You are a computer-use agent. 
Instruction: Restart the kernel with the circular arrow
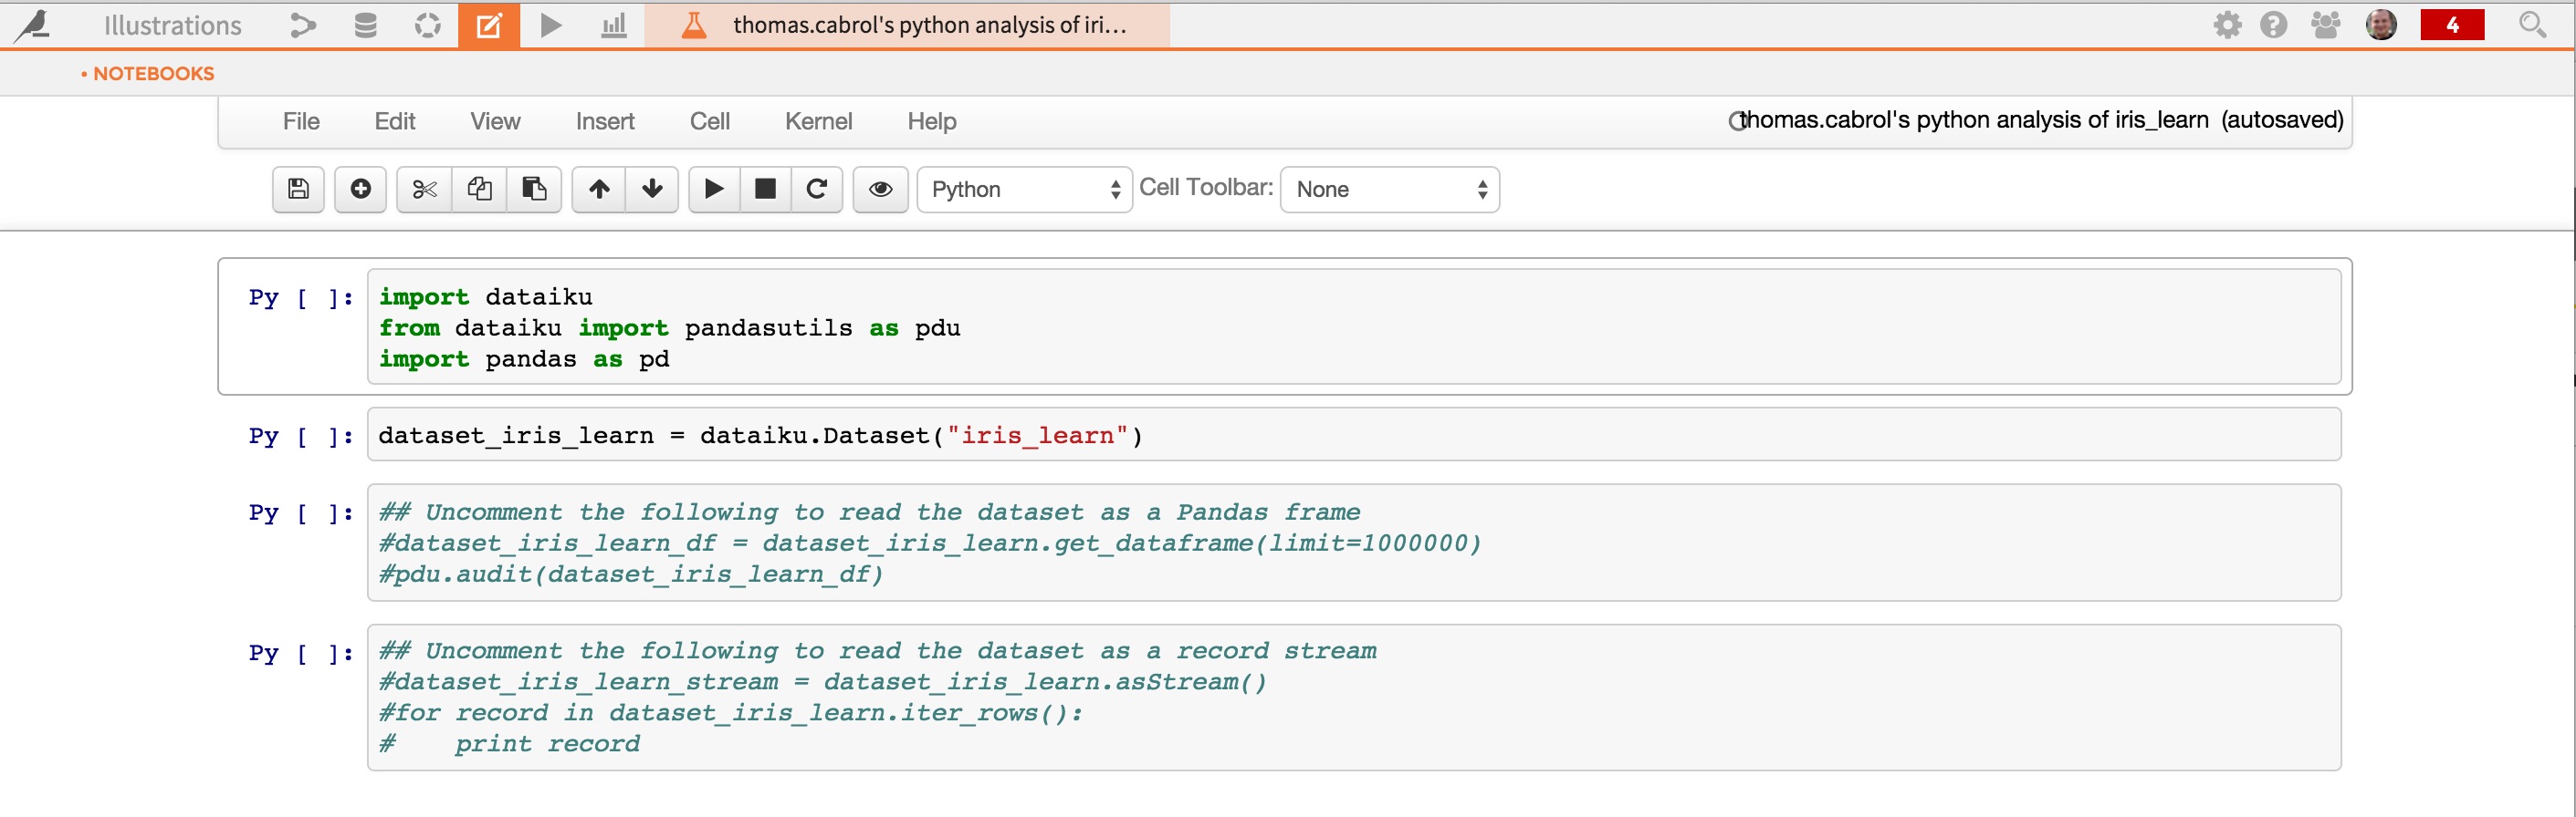(x=817, y=189)
